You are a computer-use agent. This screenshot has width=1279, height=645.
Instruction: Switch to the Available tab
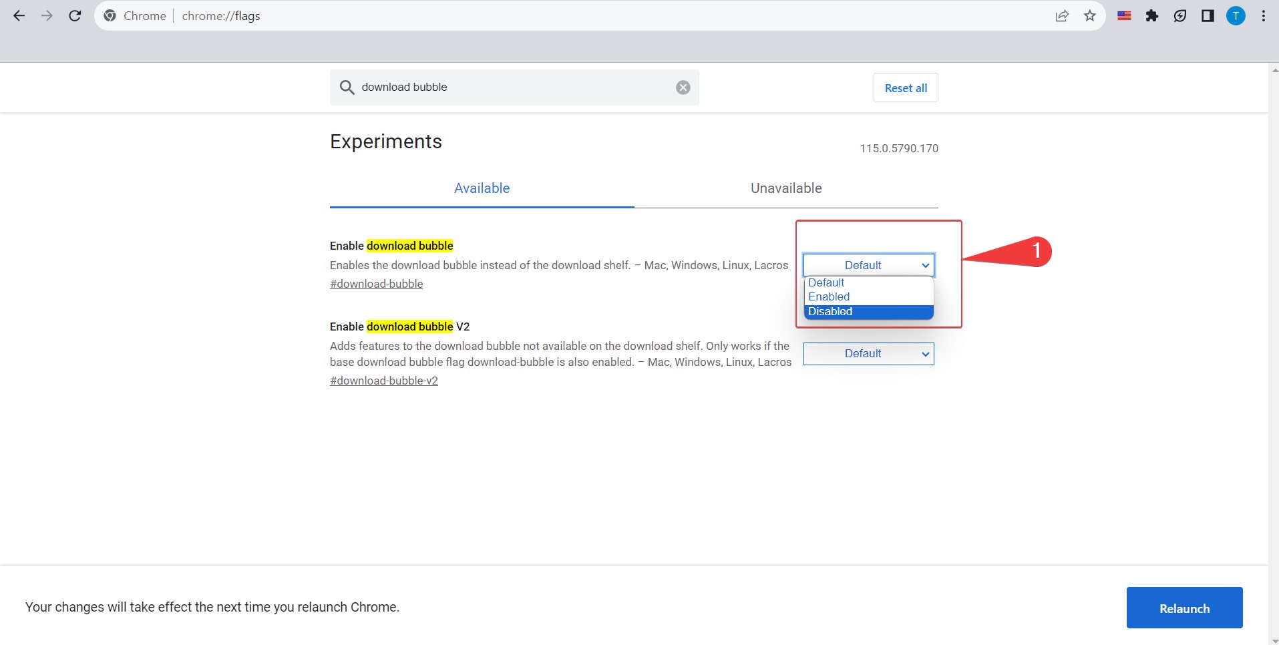coord(482,188)
